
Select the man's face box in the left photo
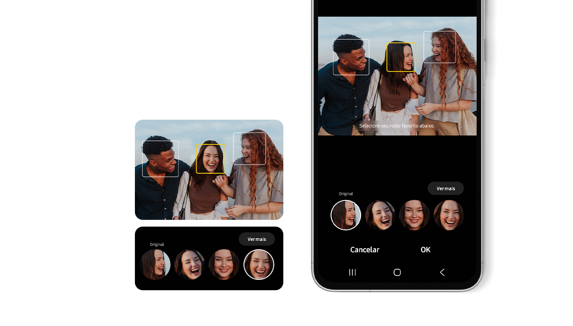coord(160,158)
